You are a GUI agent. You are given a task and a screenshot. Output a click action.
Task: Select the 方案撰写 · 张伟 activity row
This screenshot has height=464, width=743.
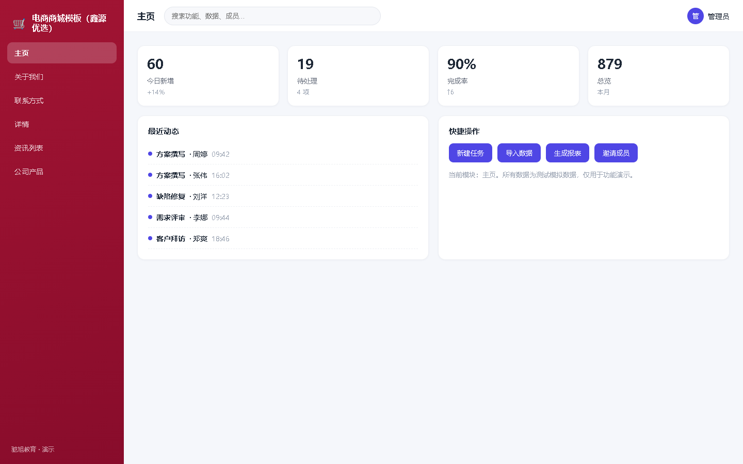point(283,175)
